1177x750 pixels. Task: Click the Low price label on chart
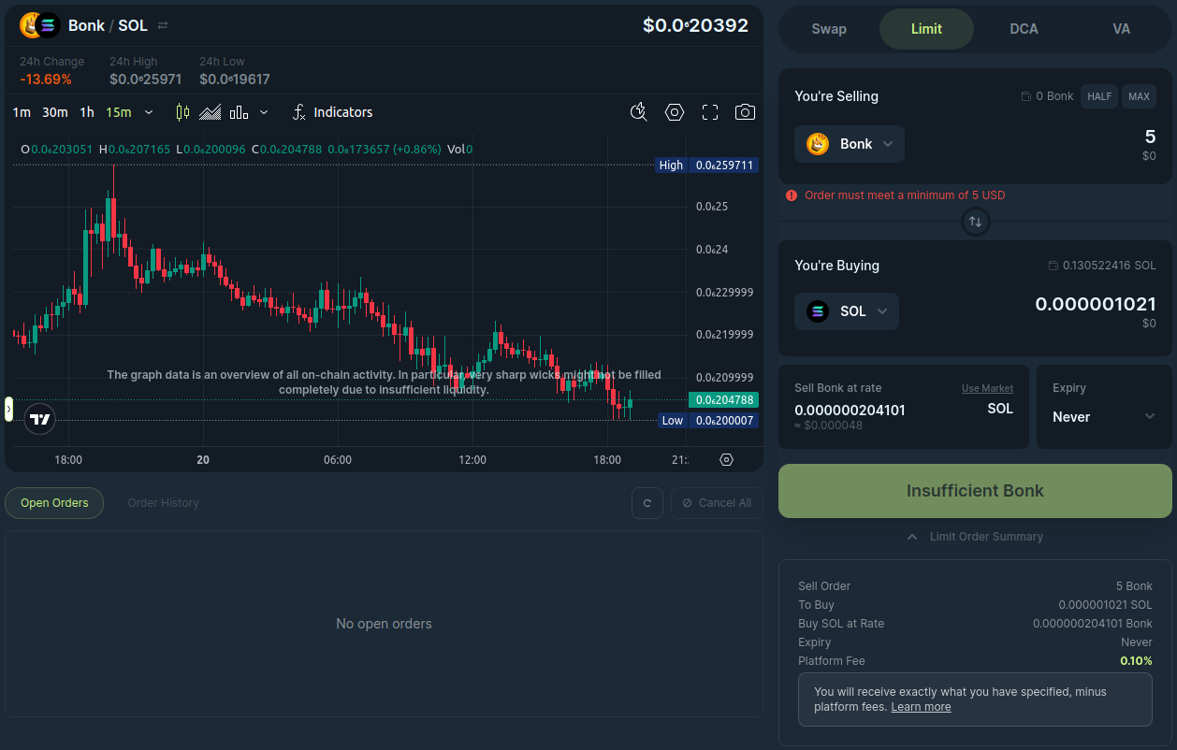(673, 421)
